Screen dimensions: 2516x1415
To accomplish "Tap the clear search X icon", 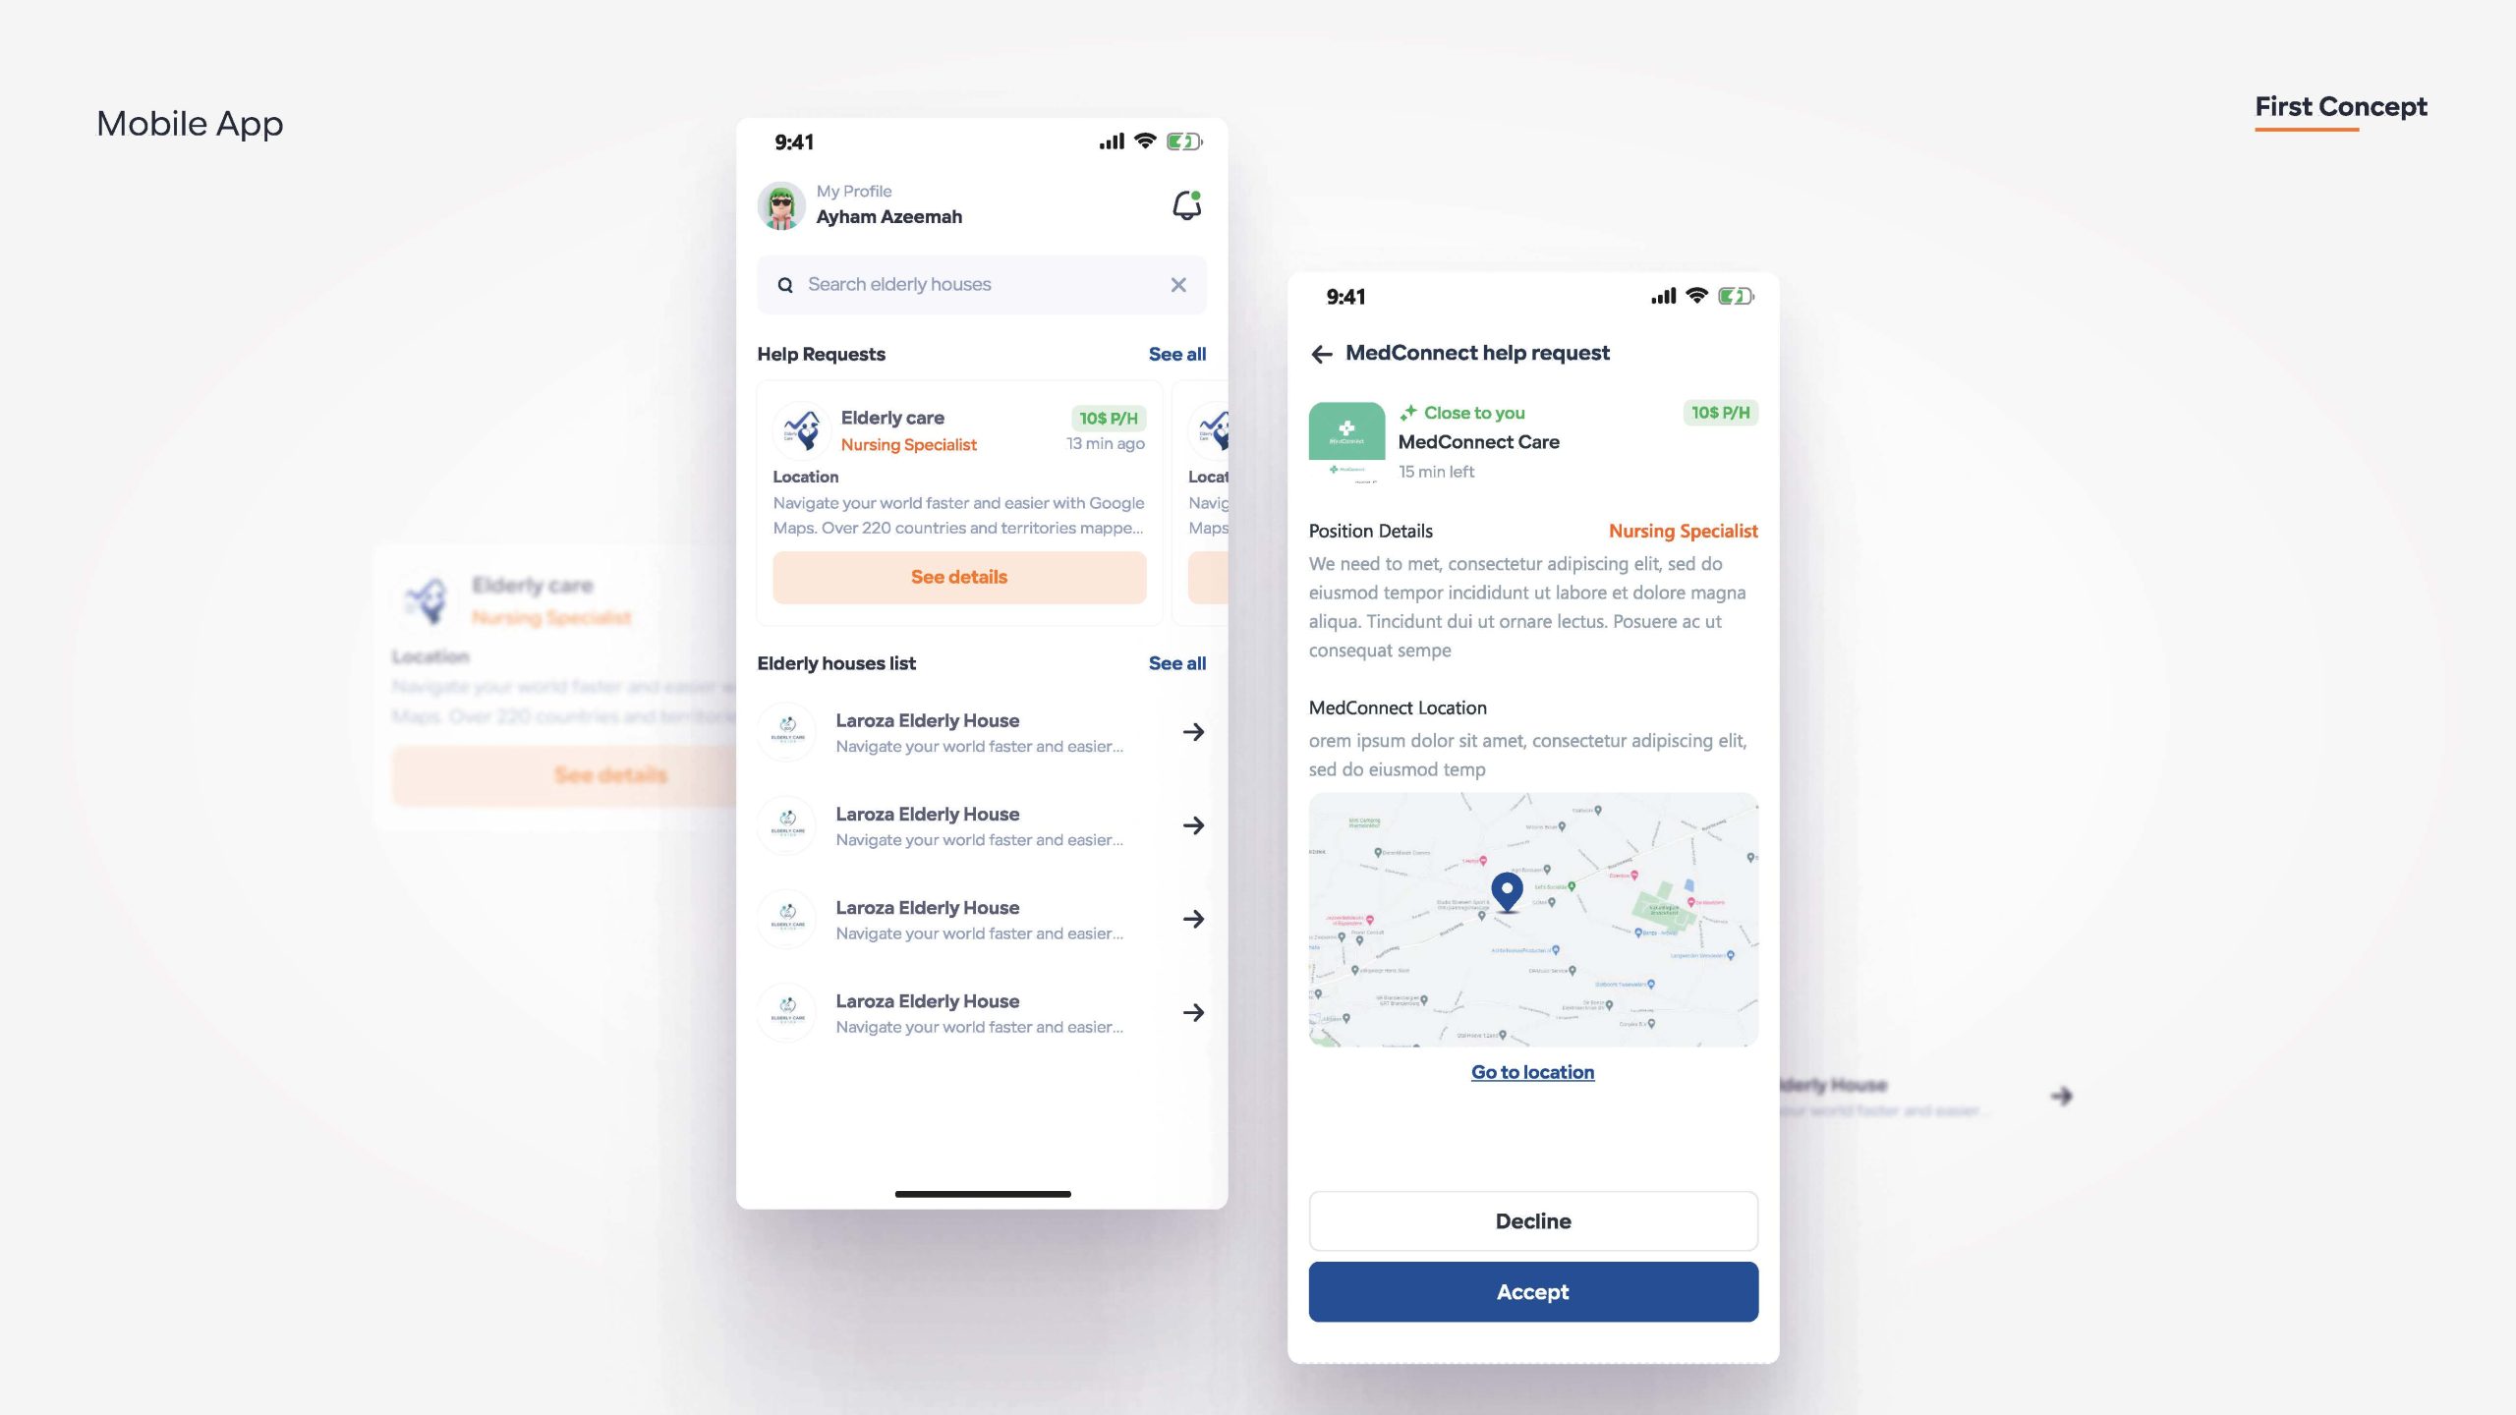I will click(x=1178, y=285).
